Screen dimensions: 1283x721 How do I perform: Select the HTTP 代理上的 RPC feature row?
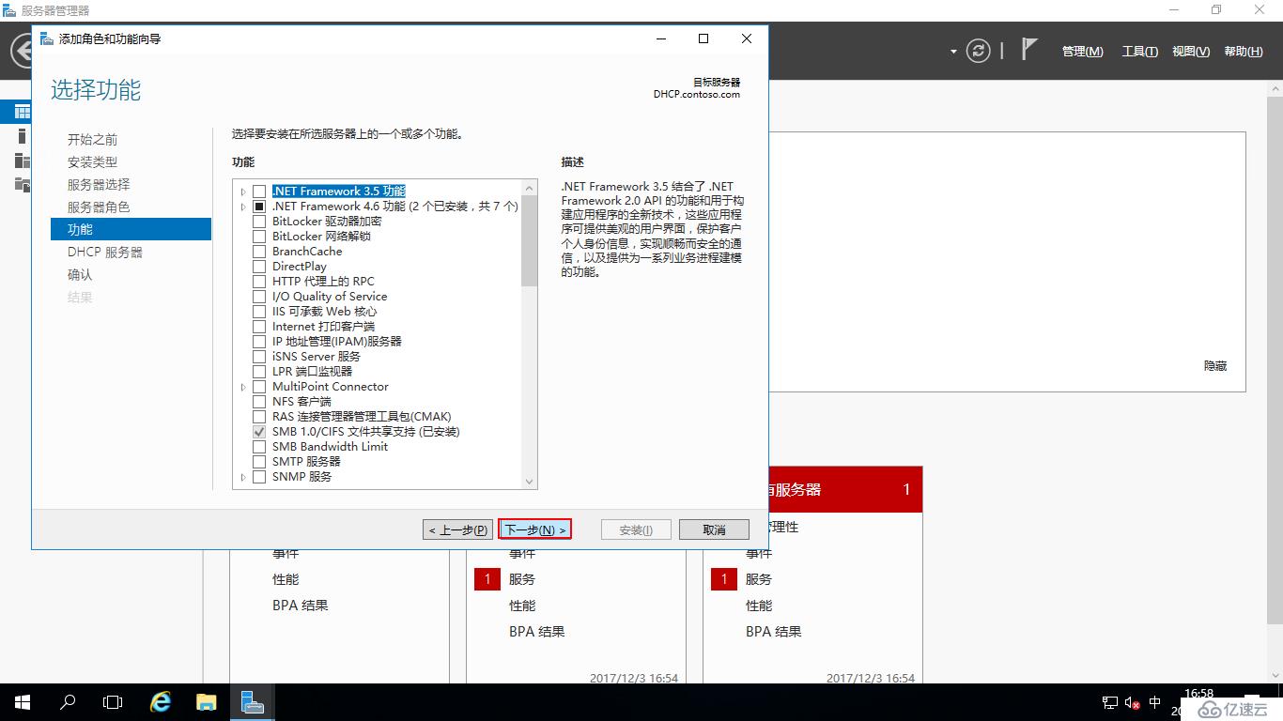[323, 282]
